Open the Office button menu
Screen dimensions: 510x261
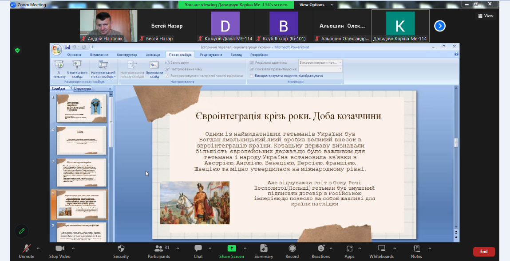pyautogui.click(x=55, y=47)
